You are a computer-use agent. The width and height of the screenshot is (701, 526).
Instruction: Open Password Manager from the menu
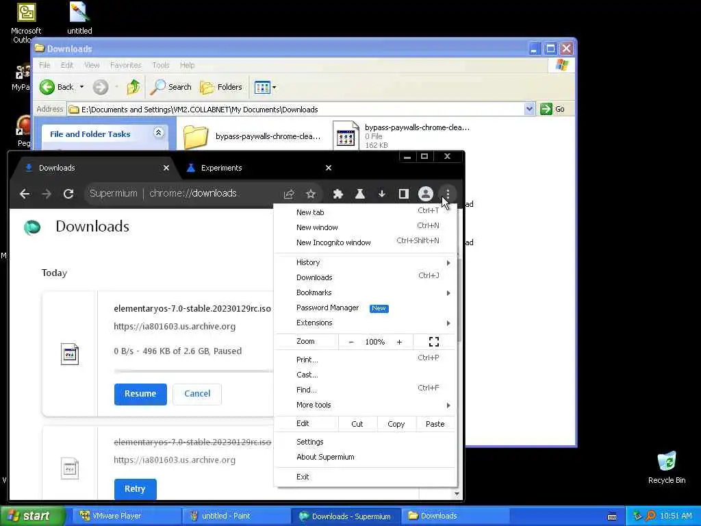[366, 308]
